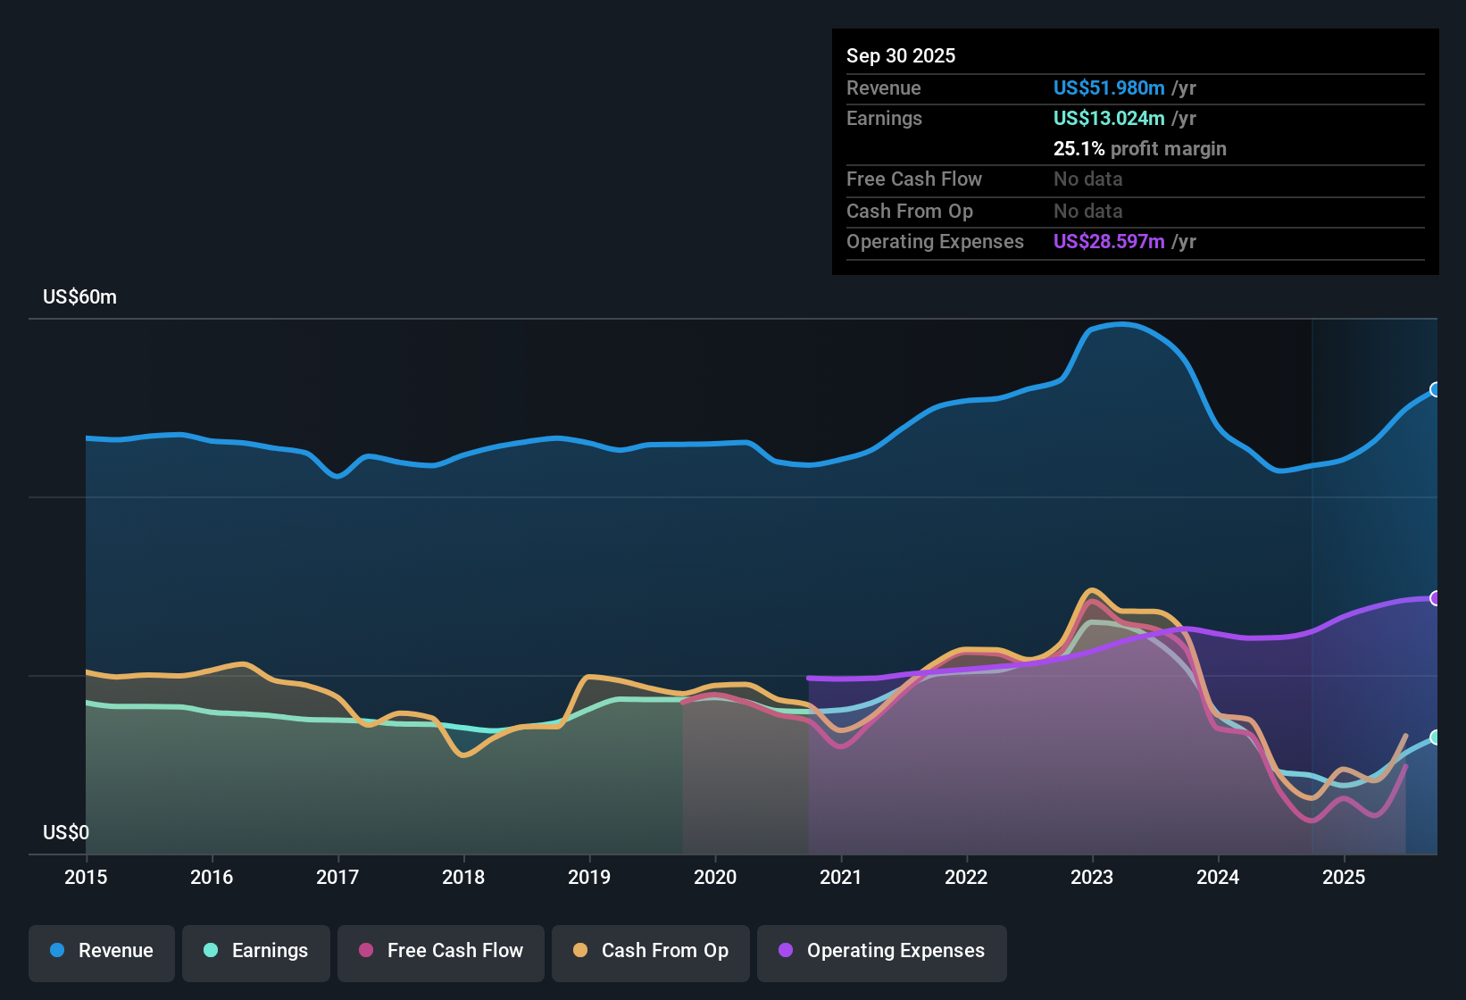This screenshot has width=1466, height=1000.
Task: Click the 2023 x-axis year label
Action: pos(1092,877)
